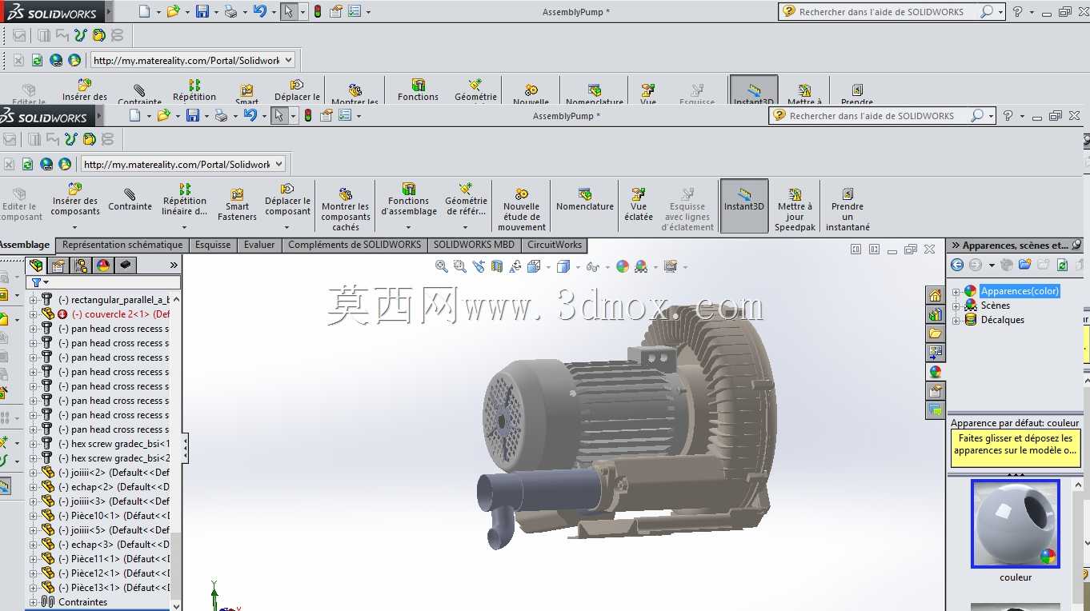Click Zoom to area icon in viewport
The image size is (1090, 611).
(x=459, y=266)
